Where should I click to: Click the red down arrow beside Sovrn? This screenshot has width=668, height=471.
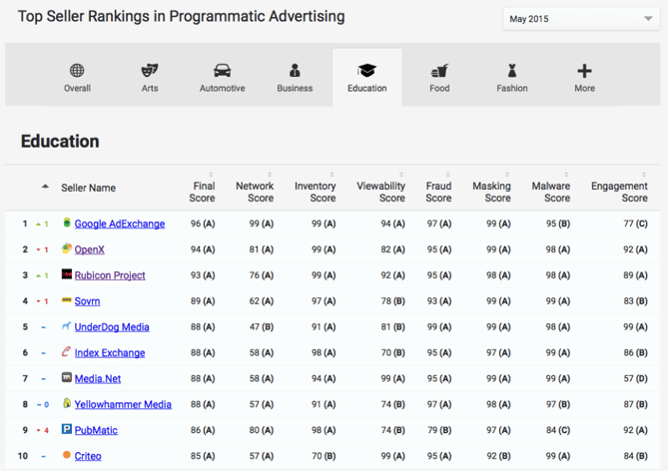coord(38,301)
